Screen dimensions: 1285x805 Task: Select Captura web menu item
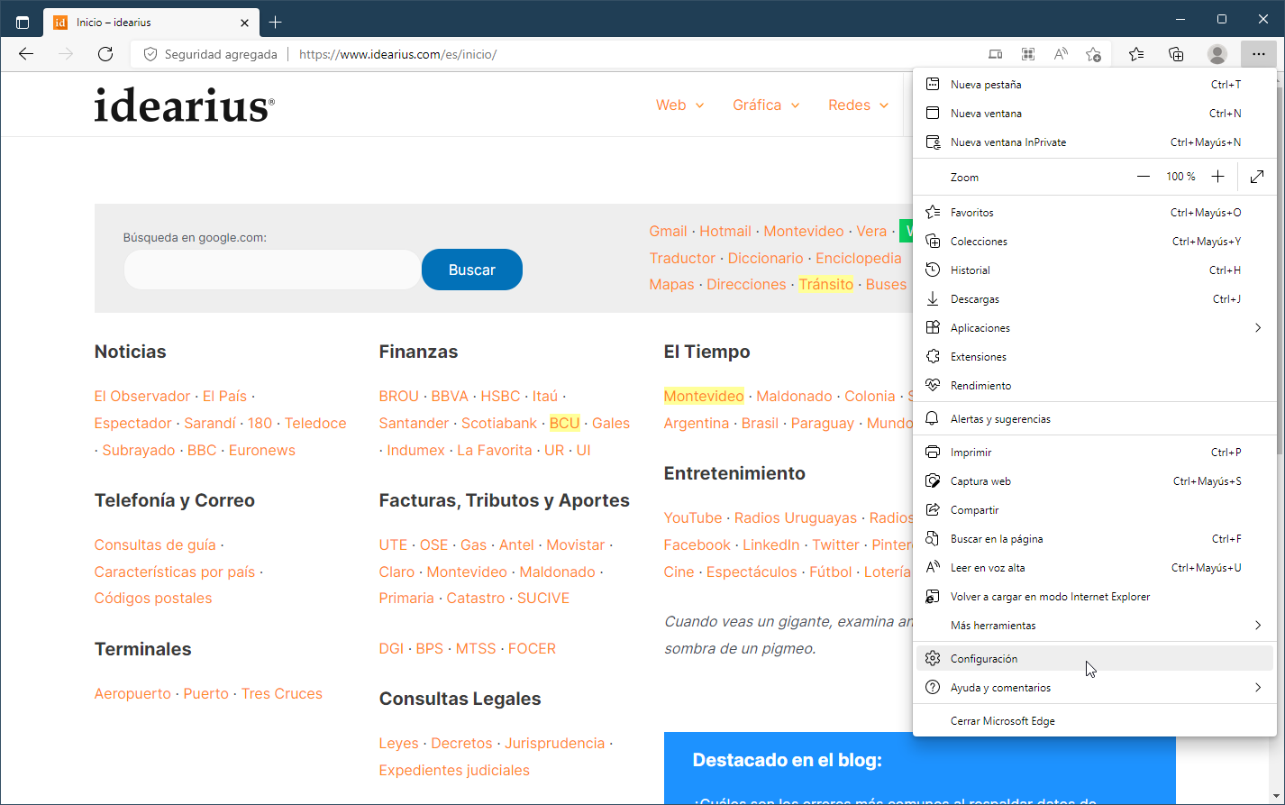1095,481
